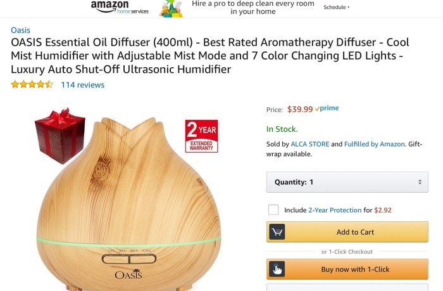The image size is (443, 291).
Task: Click the house cleaning illustration in banner
Action: pyautogui.click(x=170, y=8)
